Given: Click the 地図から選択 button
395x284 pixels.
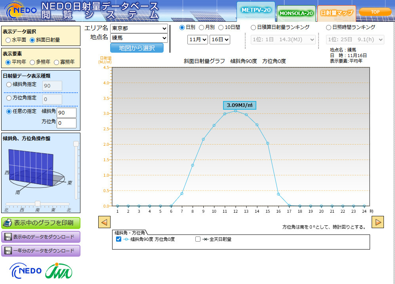Looking at the screenshot, I should click(137, 48).
